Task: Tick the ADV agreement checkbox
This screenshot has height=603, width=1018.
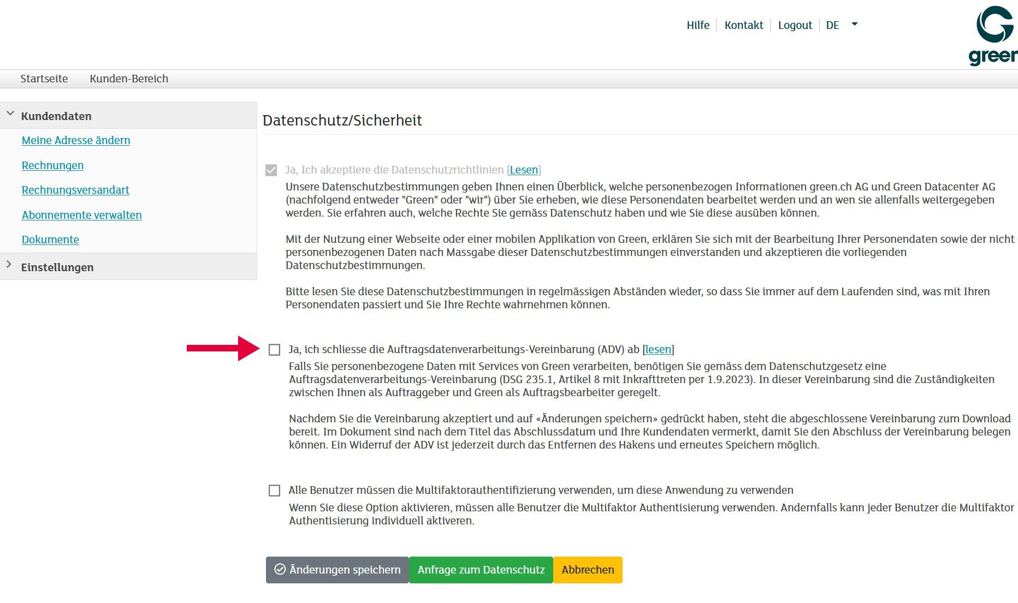Action: [274, 350]
